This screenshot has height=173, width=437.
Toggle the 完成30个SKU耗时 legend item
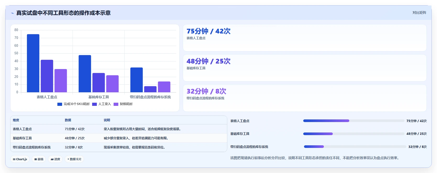73,104
